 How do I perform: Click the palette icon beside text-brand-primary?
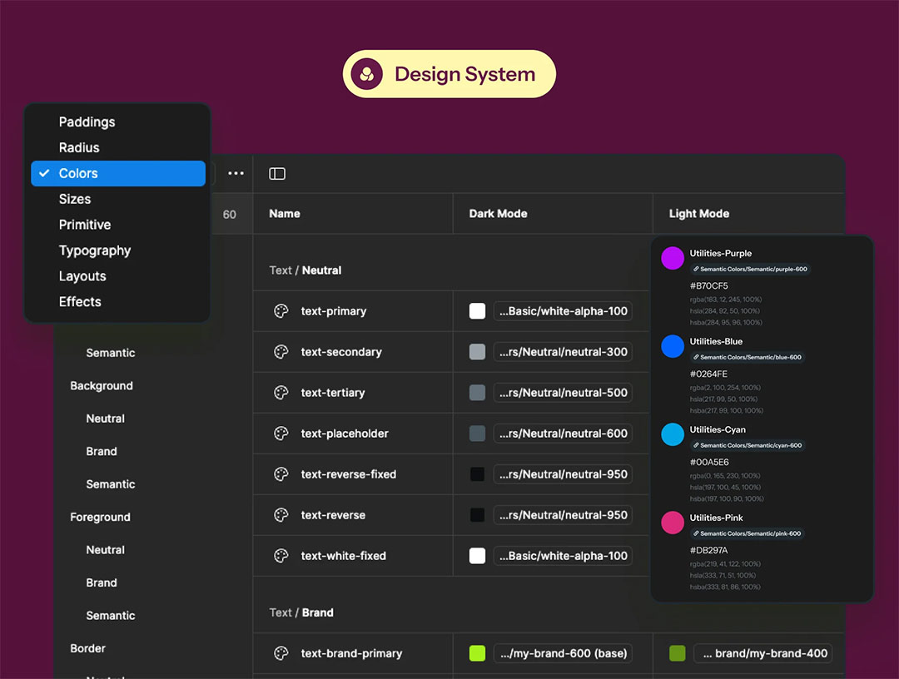pos(281,653)
